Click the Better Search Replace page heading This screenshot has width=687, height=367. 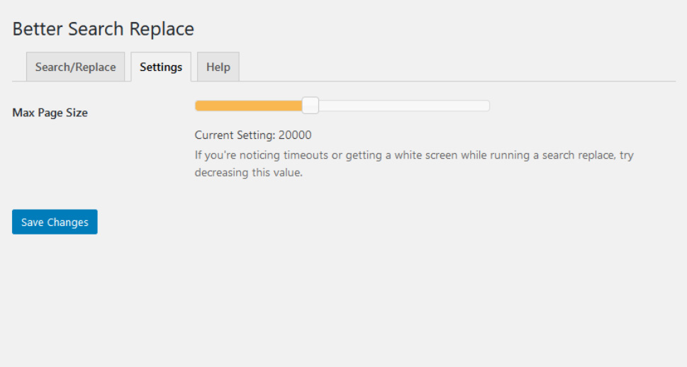(x=104, y=29)
